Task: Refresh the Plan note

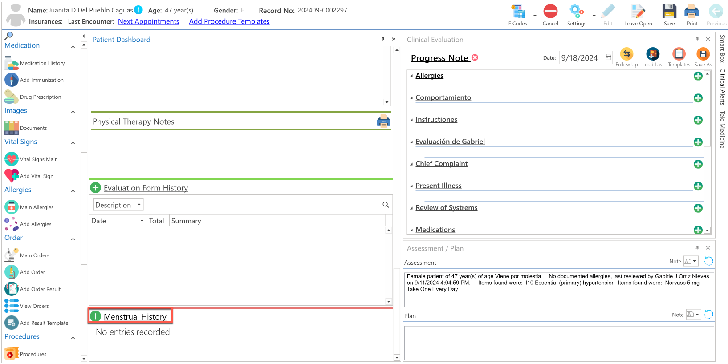Action: tap(709, 315)
